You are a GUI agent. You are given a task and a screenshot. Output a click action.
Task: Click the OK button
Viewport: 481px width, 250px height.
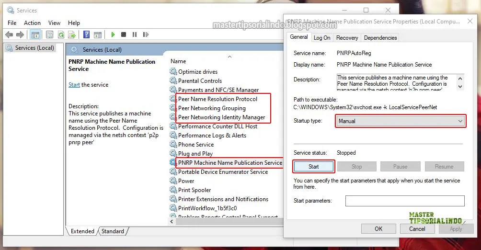click(378, 229)
